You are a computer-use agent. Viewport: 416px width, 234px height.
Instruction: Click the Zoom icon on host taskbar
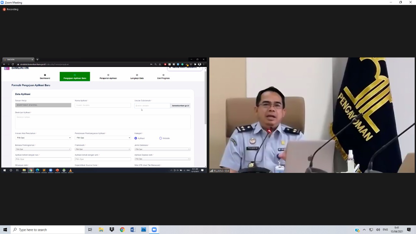(x=154, y=230)
